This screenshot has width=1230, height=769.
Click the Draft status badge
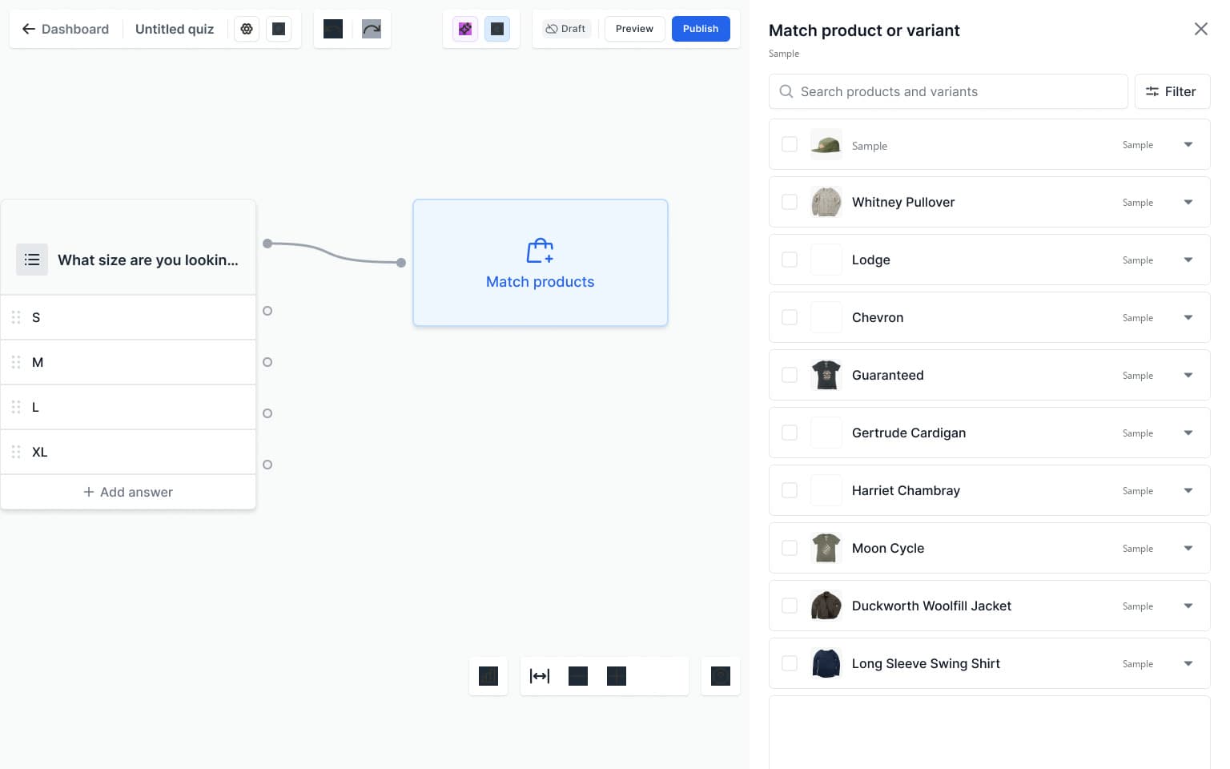[x=566, y=29]
